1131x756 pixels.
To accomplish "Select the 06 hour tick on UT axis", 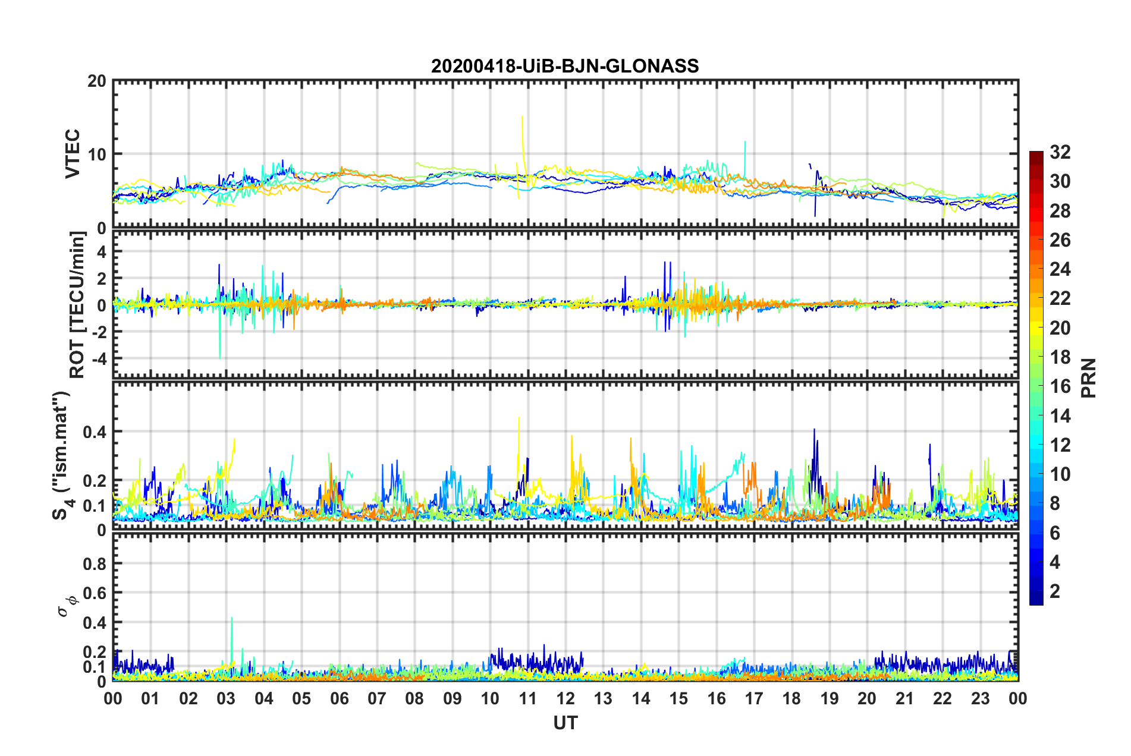I will (x=340, y=698).
